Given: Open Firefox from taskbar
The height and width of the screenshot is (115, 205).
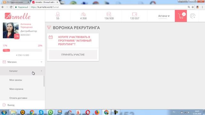Looking at the screenshot, I should pyautogui.click(x=97, y=112).
